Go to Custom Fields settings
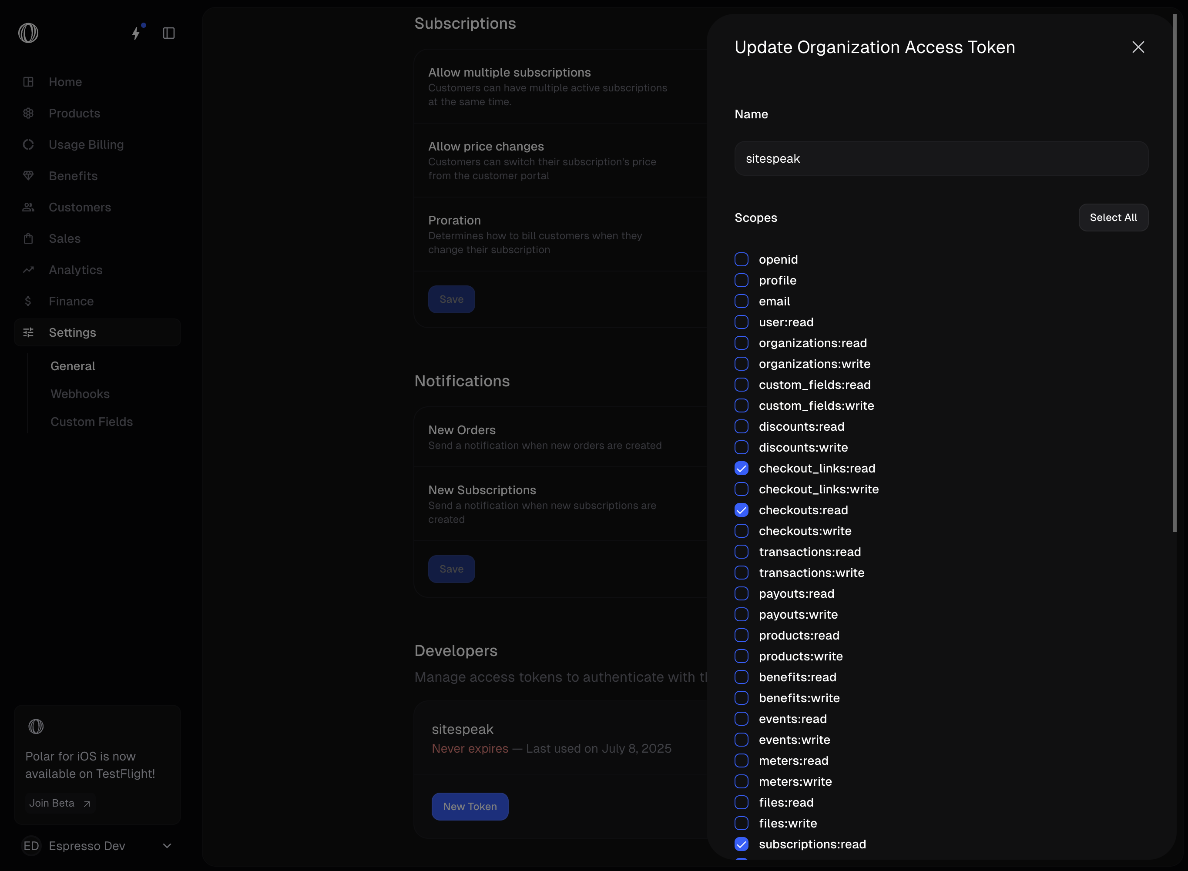 coord(92,422)
